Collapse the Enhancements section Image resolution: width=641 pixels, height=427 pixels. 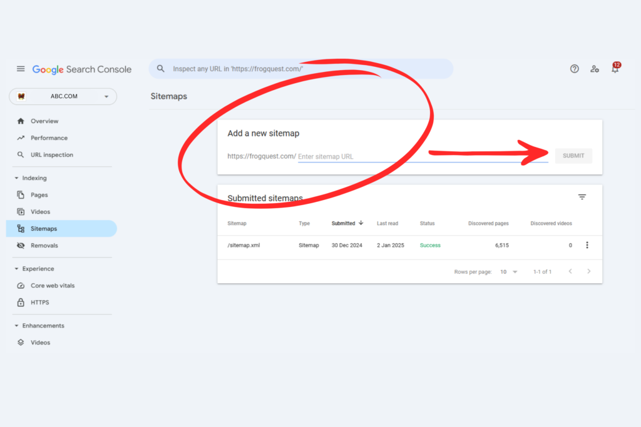coord(39,325)
